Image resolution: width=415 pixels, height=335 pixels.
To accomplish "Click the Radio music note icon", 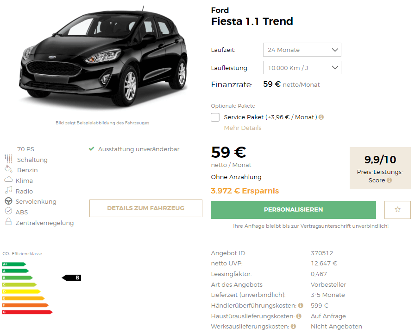I will point(8,190).
